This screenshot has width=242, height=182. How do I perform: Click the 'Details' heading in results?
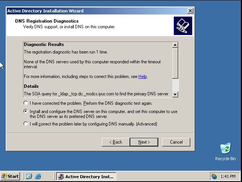(x=31, y=86)
